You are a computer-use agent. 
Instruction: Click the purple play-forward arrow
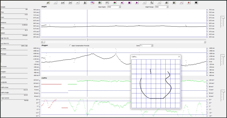pyautogui.click(x=137, y=2)
